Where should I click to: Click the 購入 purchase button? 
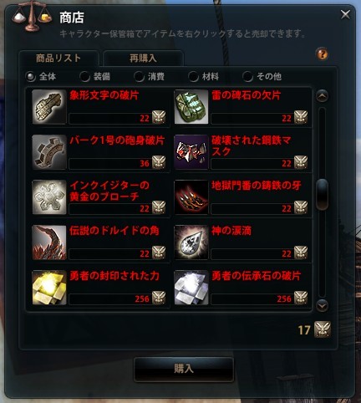click(184, 369)
